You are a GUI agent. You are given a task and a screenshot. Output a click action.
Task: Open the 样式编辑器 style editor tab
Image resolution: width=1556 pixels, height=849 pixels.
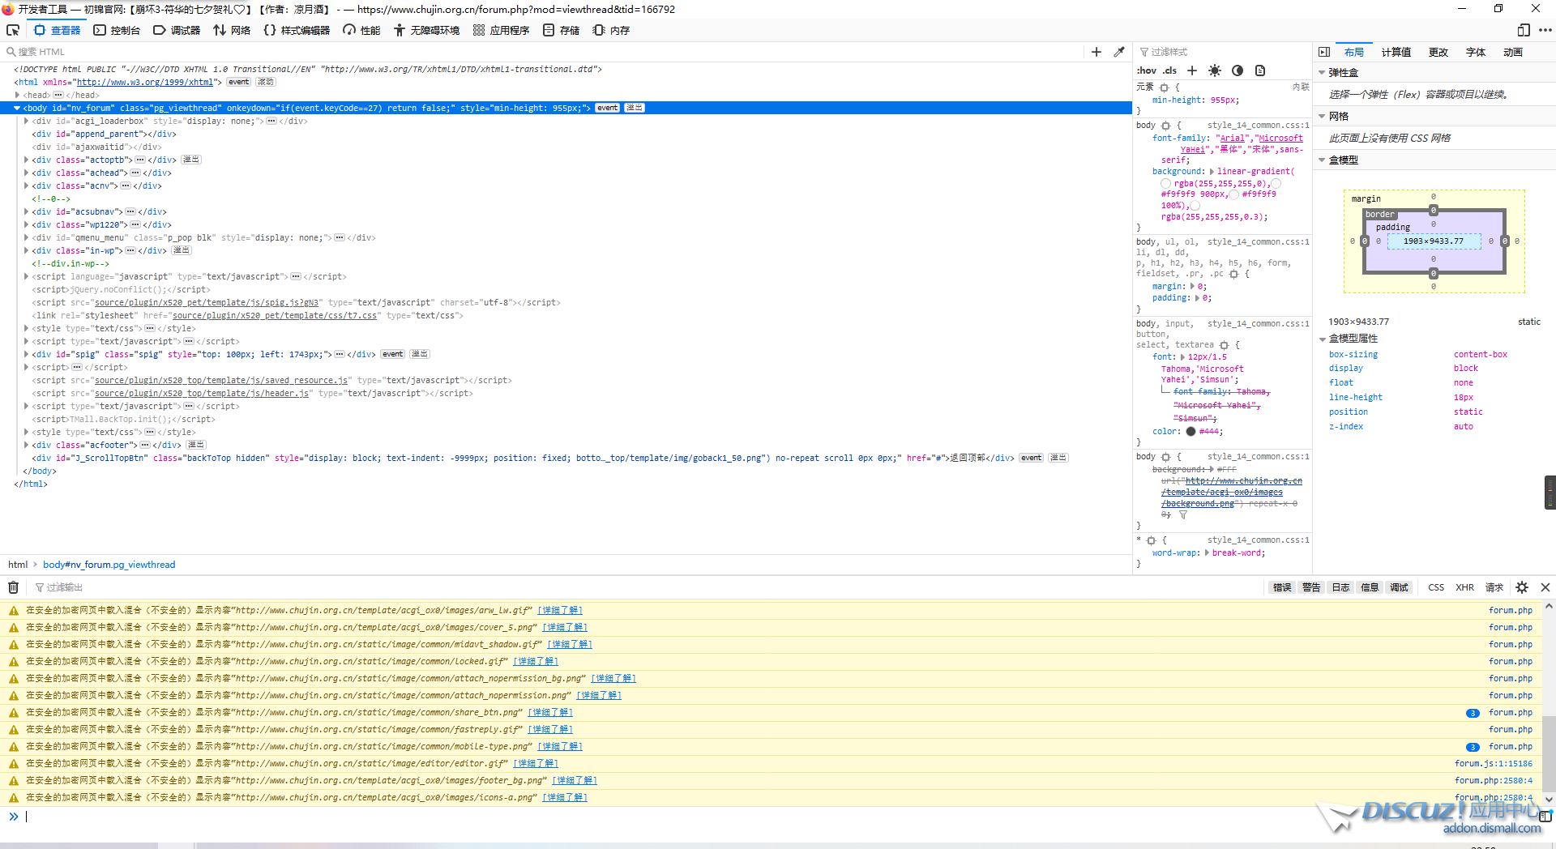coord(297,30)
